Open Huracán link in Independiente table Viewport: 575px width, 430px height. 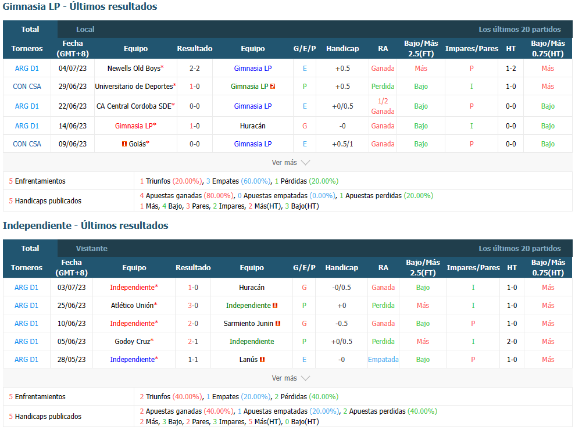252,288
